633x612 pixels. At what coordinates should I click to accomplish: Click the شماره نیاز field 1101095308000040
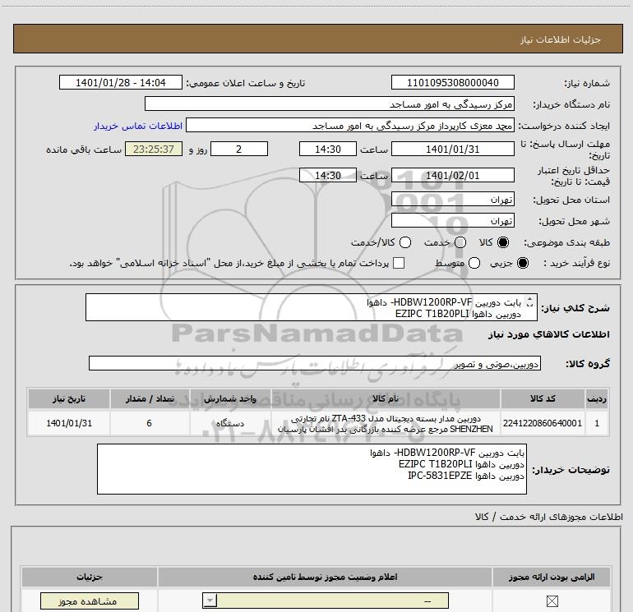[x=452, y=82]
